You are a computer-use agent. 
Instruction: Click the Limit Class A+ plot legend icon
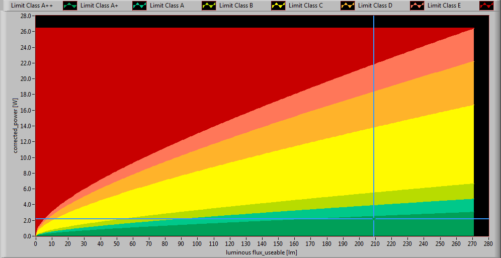[139, 6]
